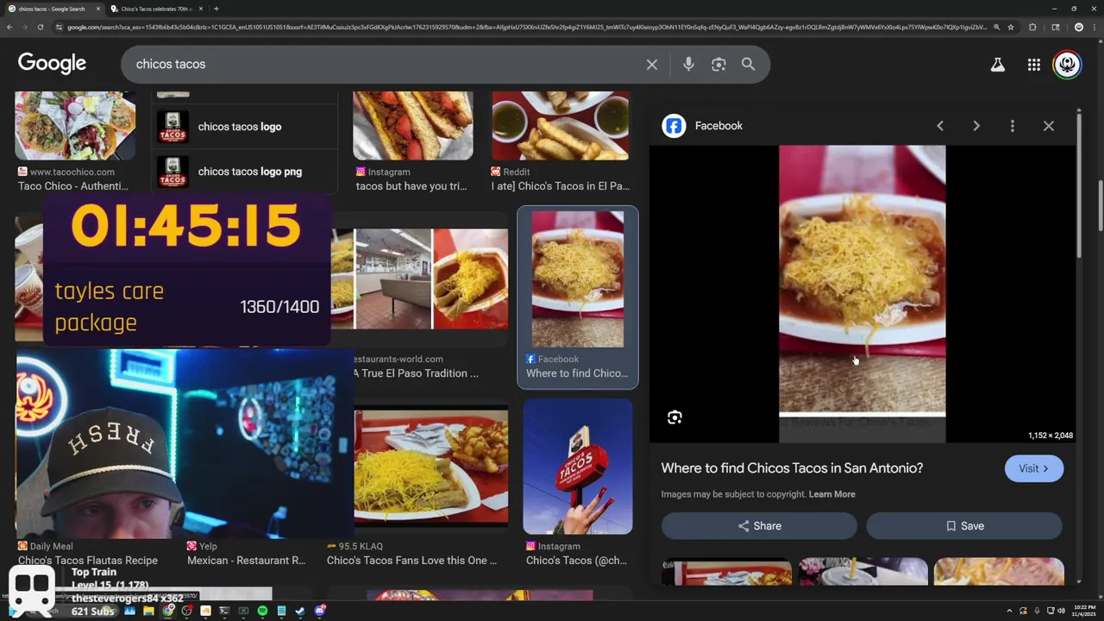The width and height of the screenshot is (1104, 621).
Task: Reload the page with the refresh icon
Action: pyautogui.click(x=41, y=28)
